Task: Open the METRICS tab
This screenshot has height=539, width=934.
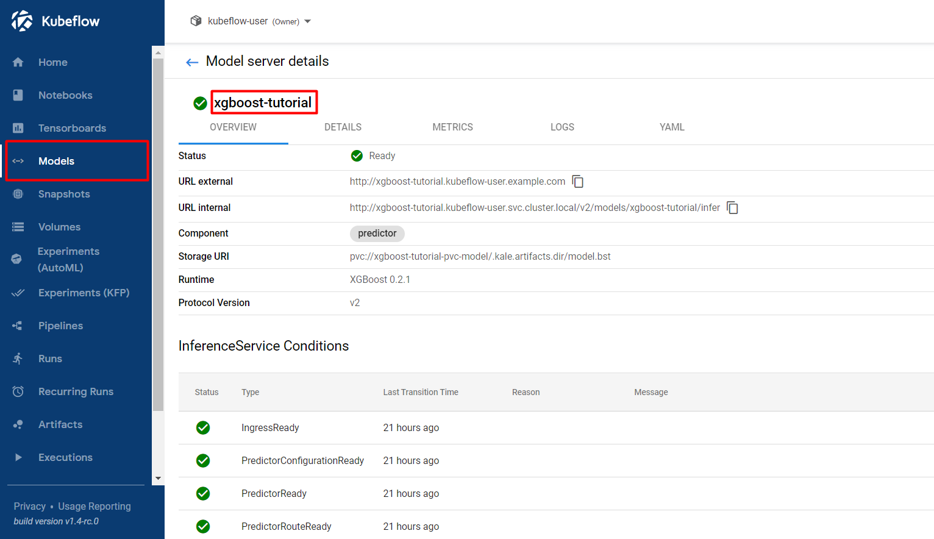Action: click(x=453, y=127)
